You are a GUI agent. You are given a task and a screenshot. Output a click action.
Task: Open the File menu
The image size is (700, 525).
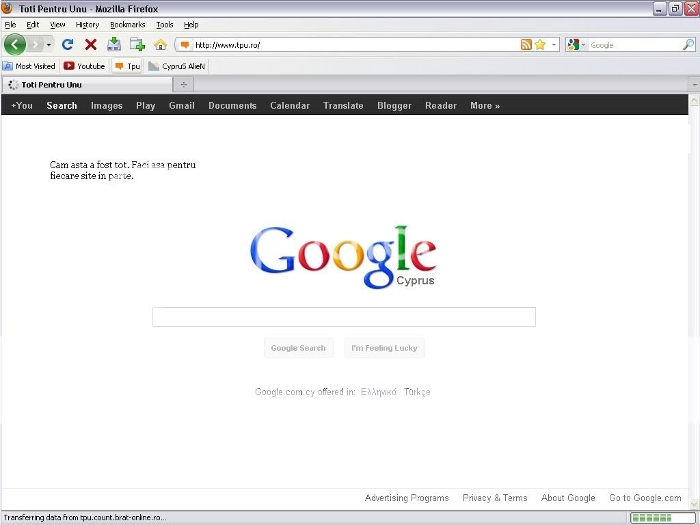[x=10, y=25]
